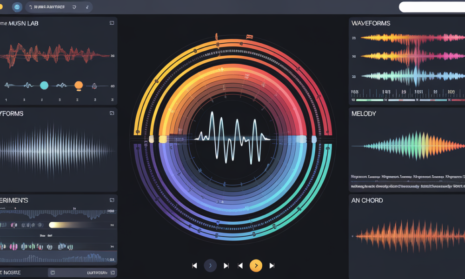The image size is (465, 279).
Task: Click the icon right of EARTOOSRI label
Action: pyautogui.click(x=113, y=272)
